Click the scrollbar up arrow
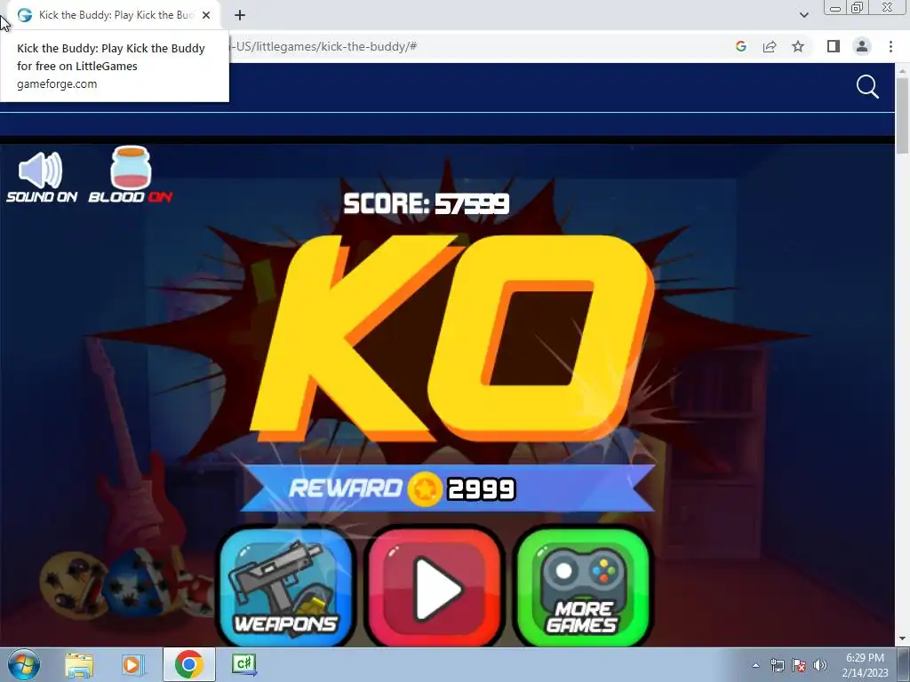 (x=902, y=70)
